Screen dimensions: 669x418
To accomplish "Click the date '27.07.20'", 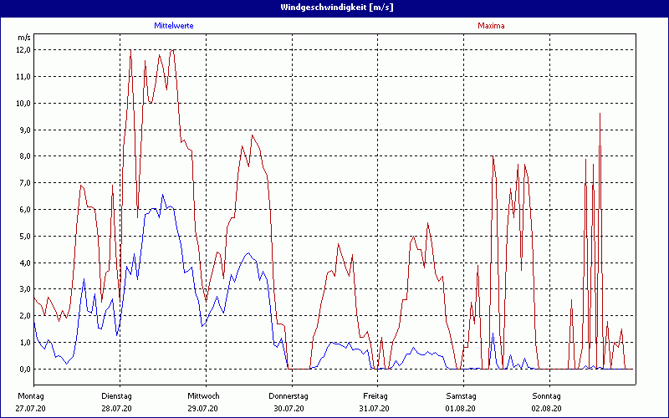I will coord(30,409).
